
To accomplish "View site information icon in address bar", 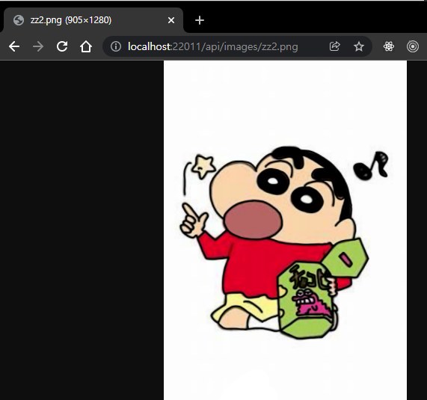I will (x=116, y=46).
